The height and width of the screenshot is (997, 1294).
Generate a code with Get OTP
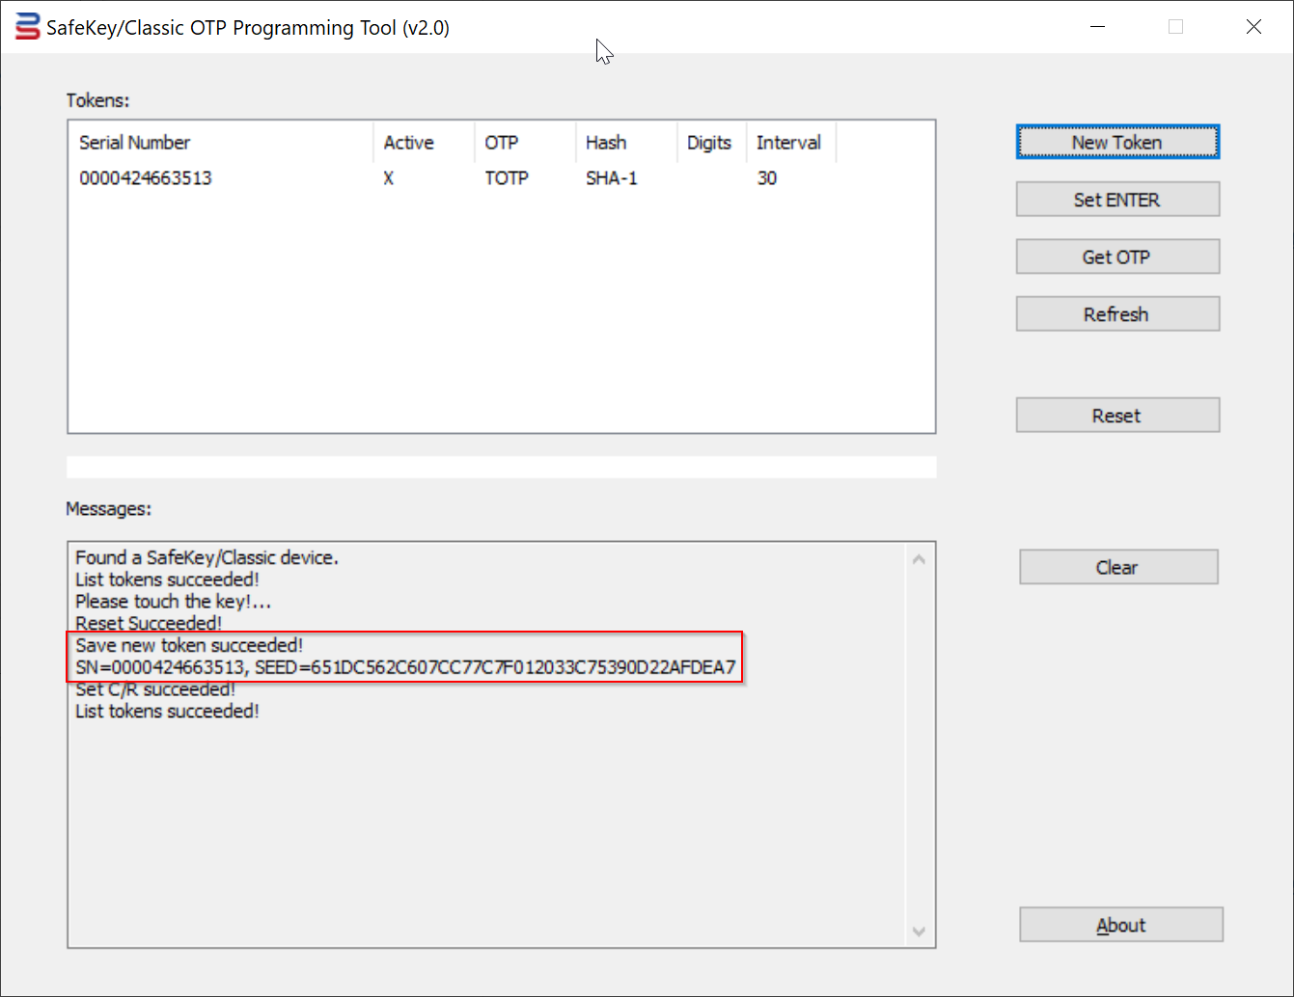click(x=1116, y=257)
